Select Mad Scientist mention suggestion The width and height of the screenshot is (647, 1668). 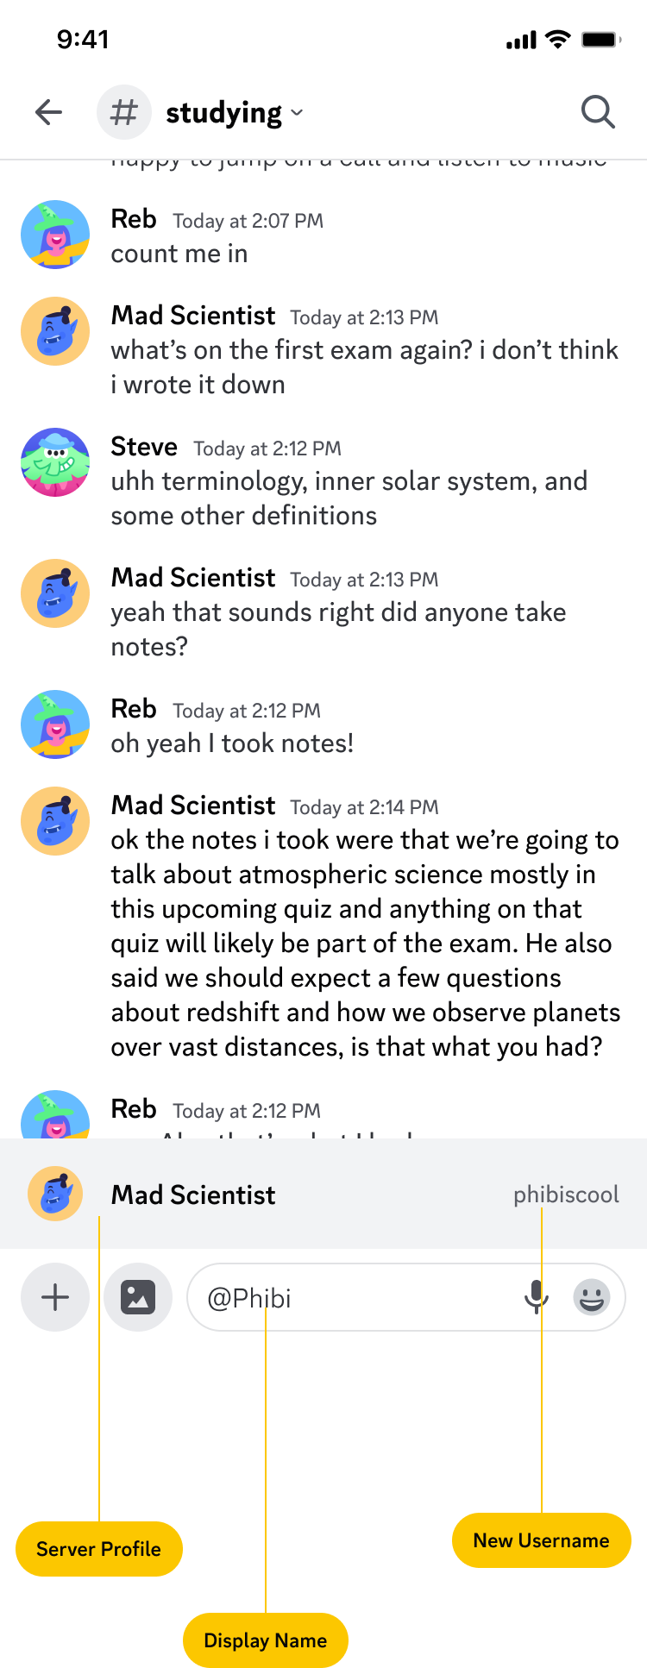[193, 1195]
